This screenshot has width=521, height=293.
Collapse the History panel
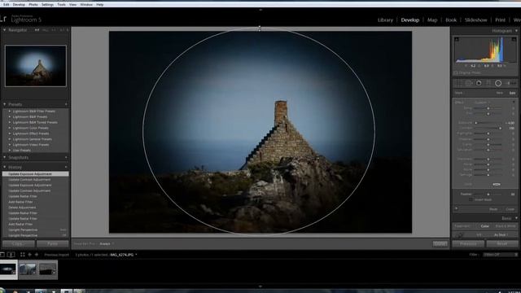click(4, 167)
